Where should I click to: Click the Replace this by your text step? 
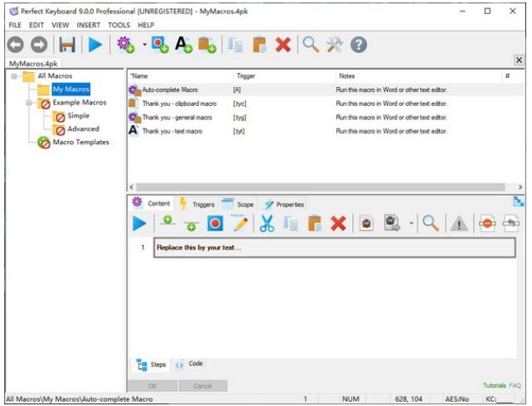(x=335, y=248)
